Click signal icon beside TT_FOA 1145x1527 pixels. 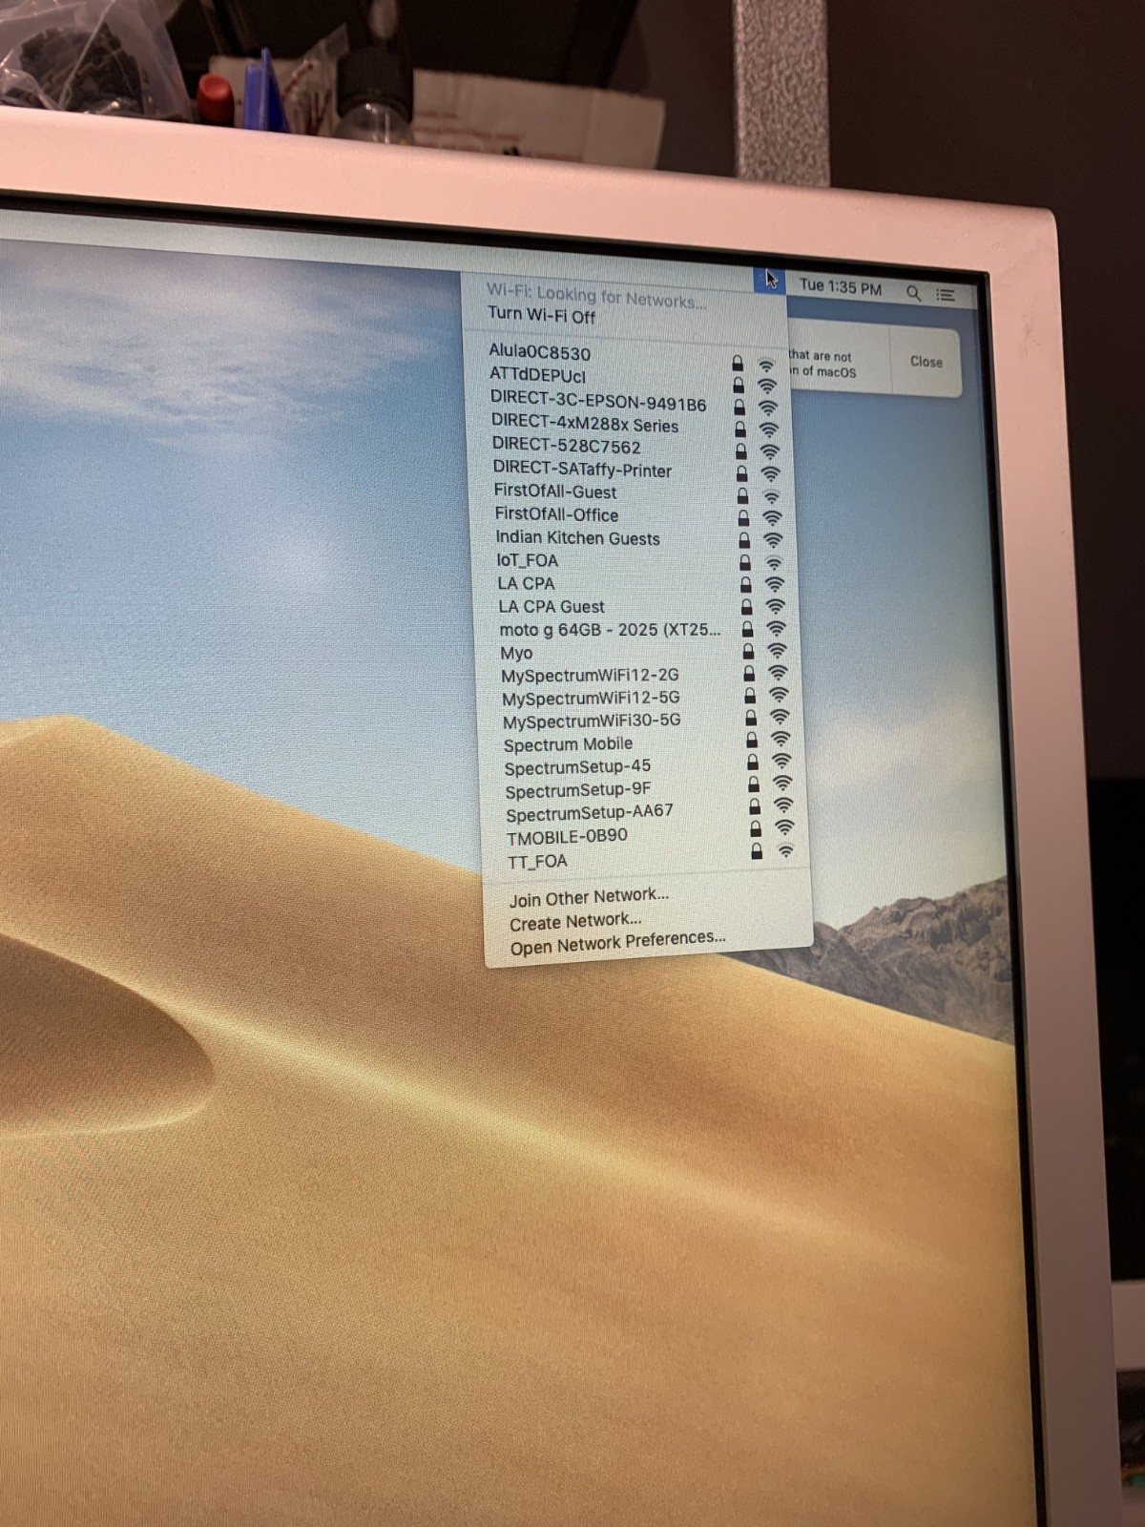coord(785,850)
